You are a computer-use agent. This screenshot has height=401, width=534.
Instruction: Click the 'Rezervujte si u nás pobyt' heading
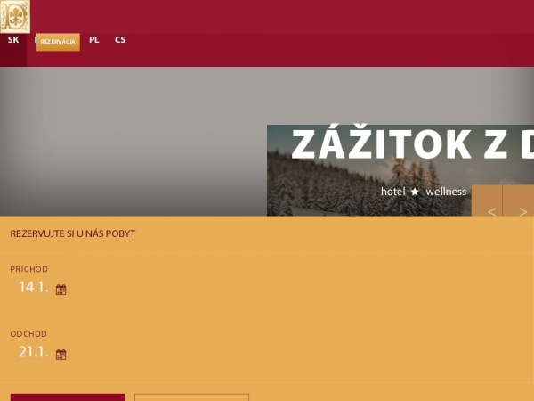[73, 233]
